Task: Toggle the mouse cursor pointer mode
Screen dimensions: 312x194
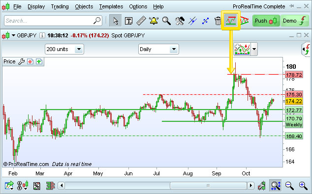Action: [116, 21]
